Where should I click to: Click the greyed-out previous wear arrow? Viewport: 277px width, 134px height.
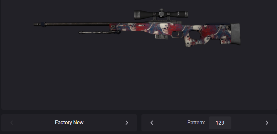click(12, 123)
